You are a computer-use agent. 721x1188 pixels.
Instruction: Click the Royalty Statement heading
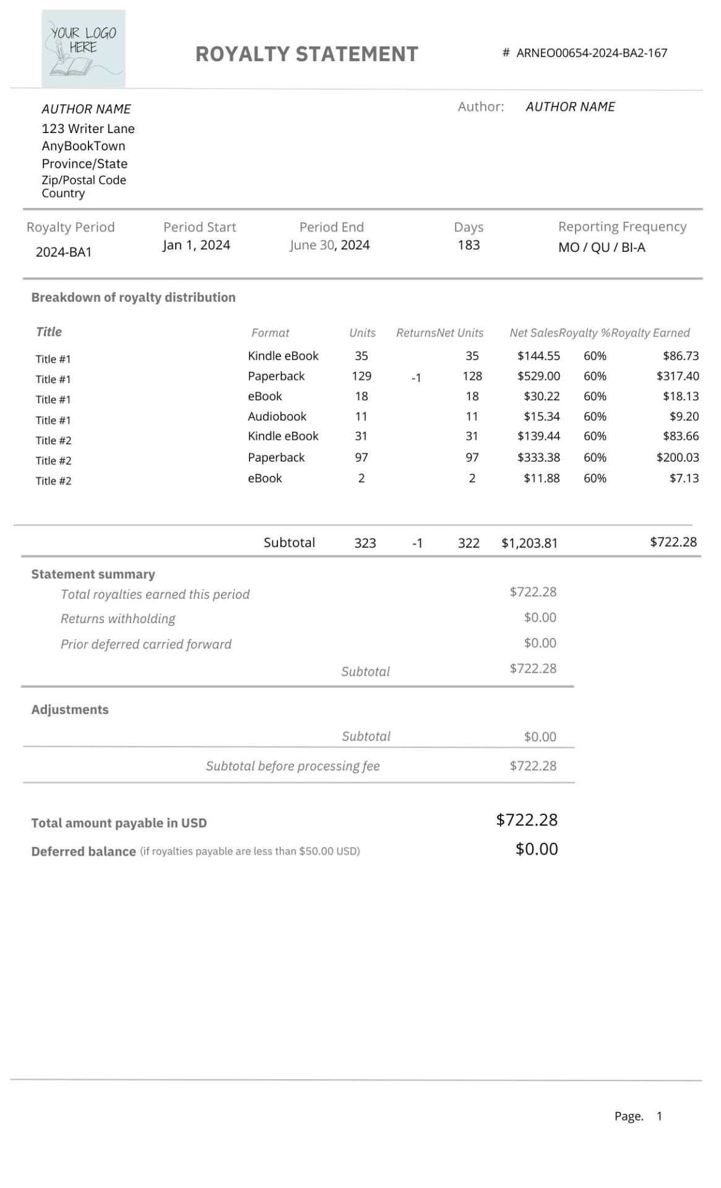[x=306, y=54]
